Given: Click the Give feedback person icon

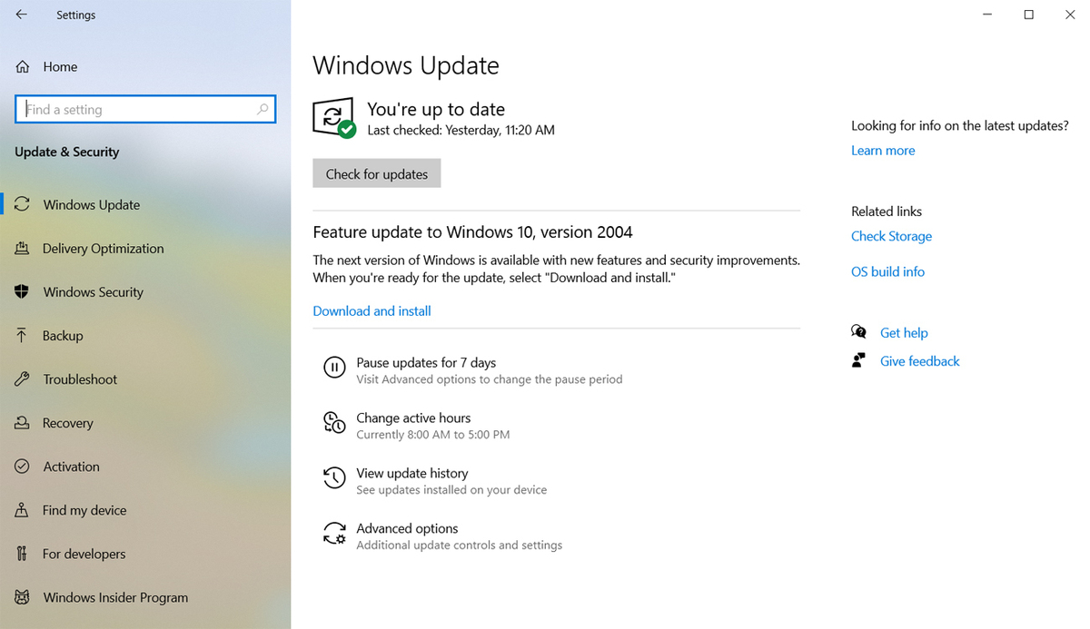Looking at the screenshot, I should [x=858, y=360].
